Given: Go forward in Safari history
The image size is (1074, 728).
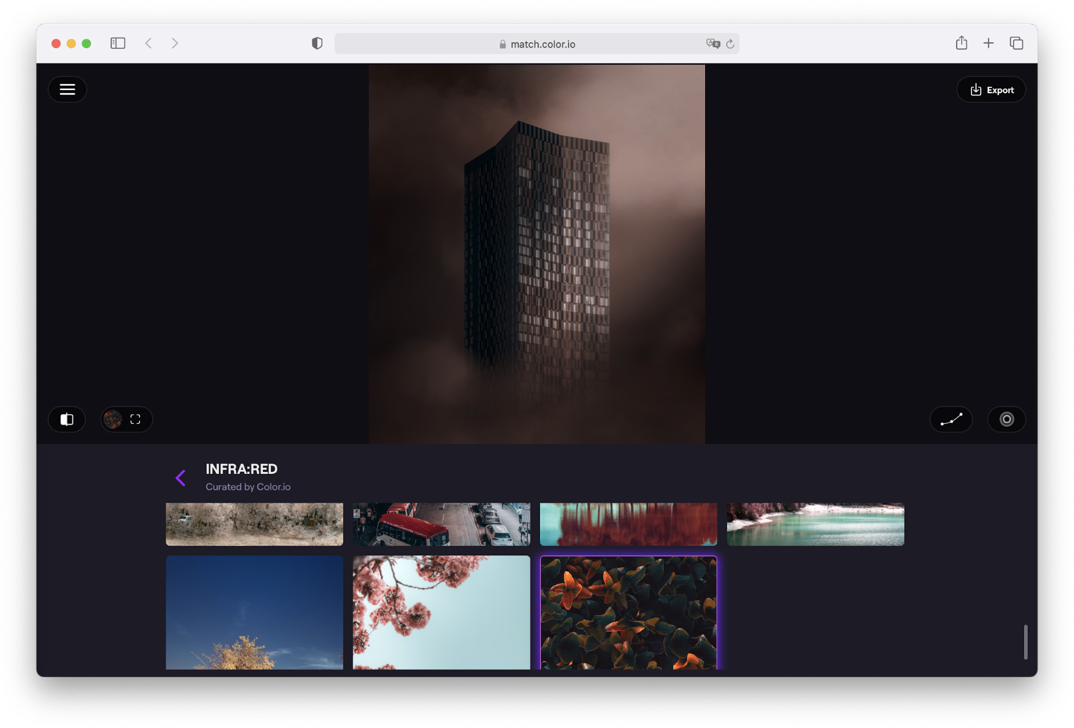Looking at the screenshot, I should [x=174, y=43].
